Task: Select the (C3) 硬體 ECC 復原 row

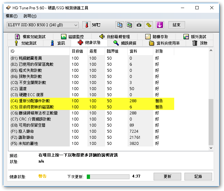Action: pos(92,95)
